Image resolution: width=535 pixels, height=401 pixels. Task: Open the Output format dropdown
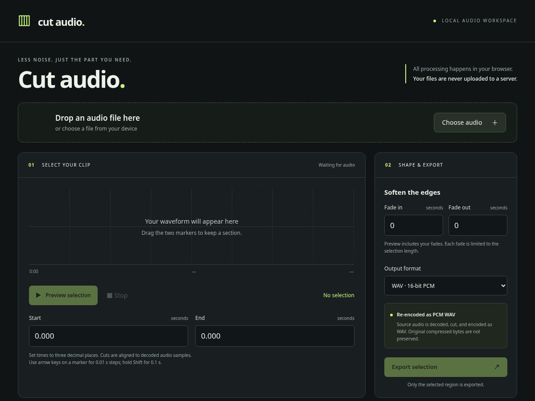445,286
